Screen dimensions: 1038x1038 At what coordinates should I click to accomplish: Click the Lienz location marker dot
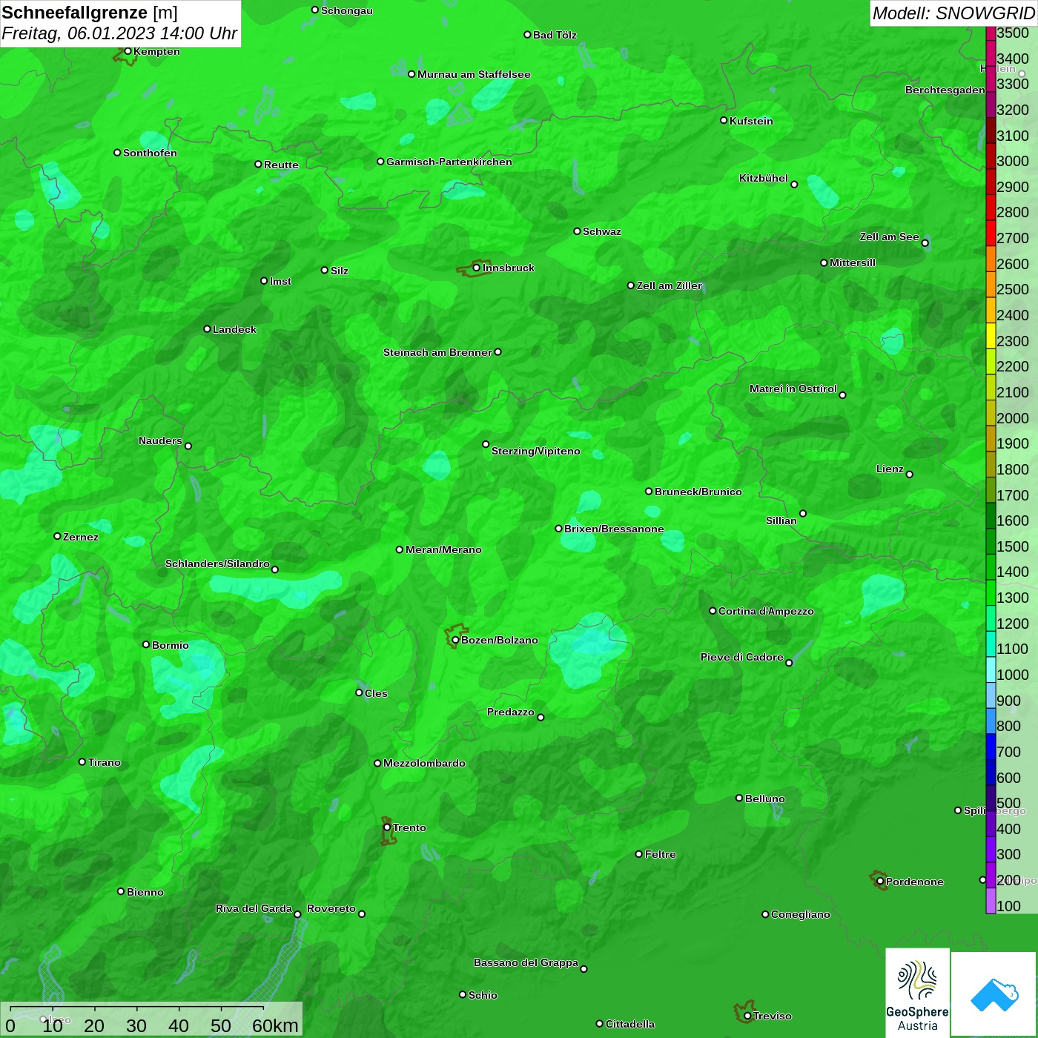(x=910, y=475)
